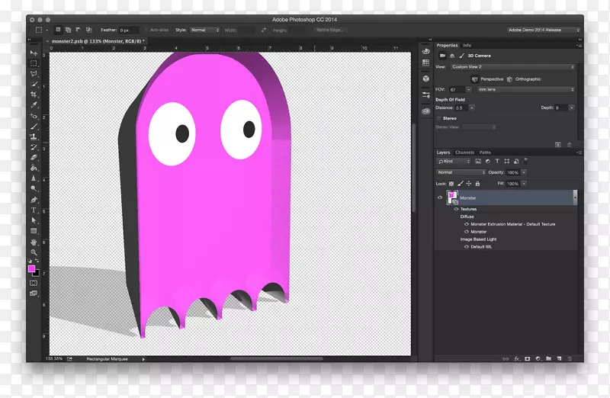Open the layer blend mode dropdown
Screen dimensions: 610x398
[461, 172]
